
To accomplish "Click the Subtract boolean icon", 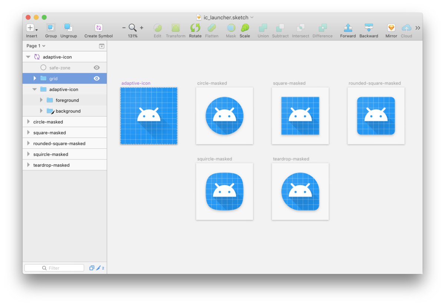I will [280, 28].
